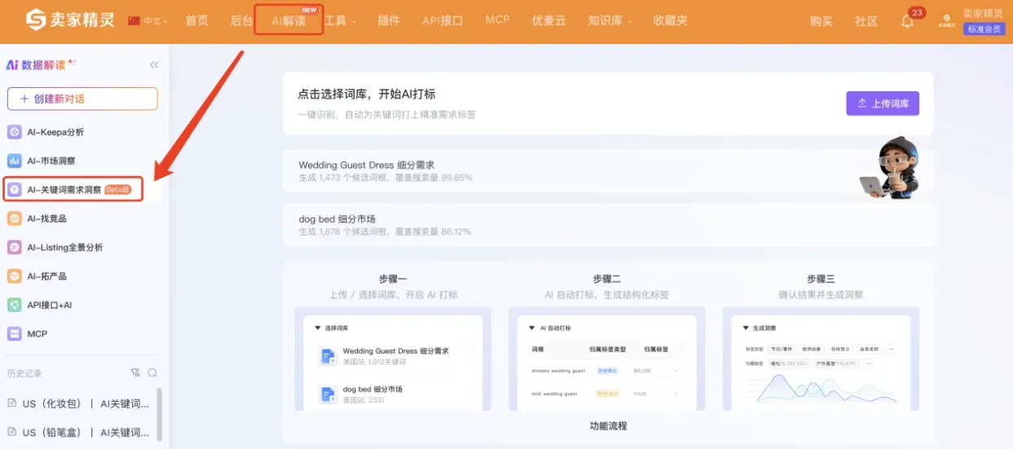Open AI-Keepa分析 in the sidebar
The width and height of the screenshot is (1013, 449).
coord(82,132)
